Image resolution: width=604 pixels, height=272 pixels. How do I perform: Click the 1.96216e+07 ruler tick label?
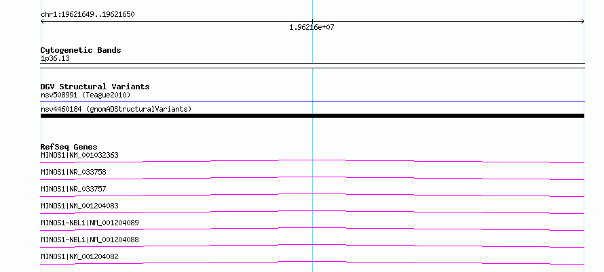pyautogui.click(x=312, y=27)
